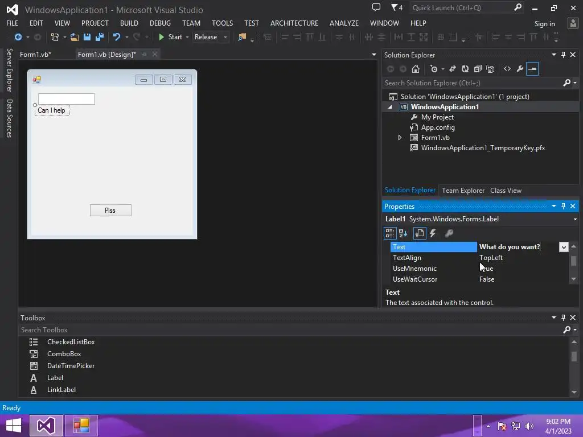The width and height of the screenshot is (583, 437).
Task: Toggle the Properties page button in Properties panel
Action: coord(420,233)
